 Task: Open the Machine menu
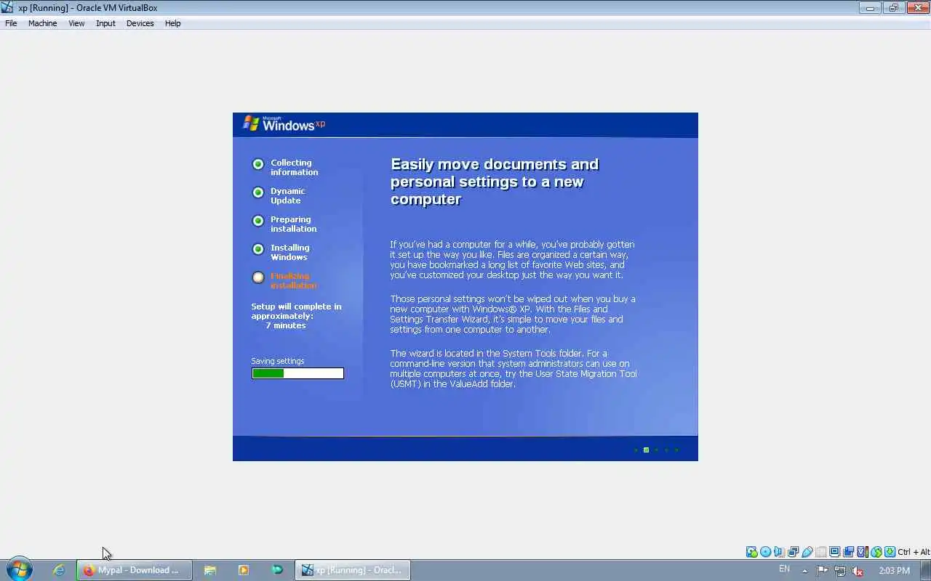(x=42, y=23)
